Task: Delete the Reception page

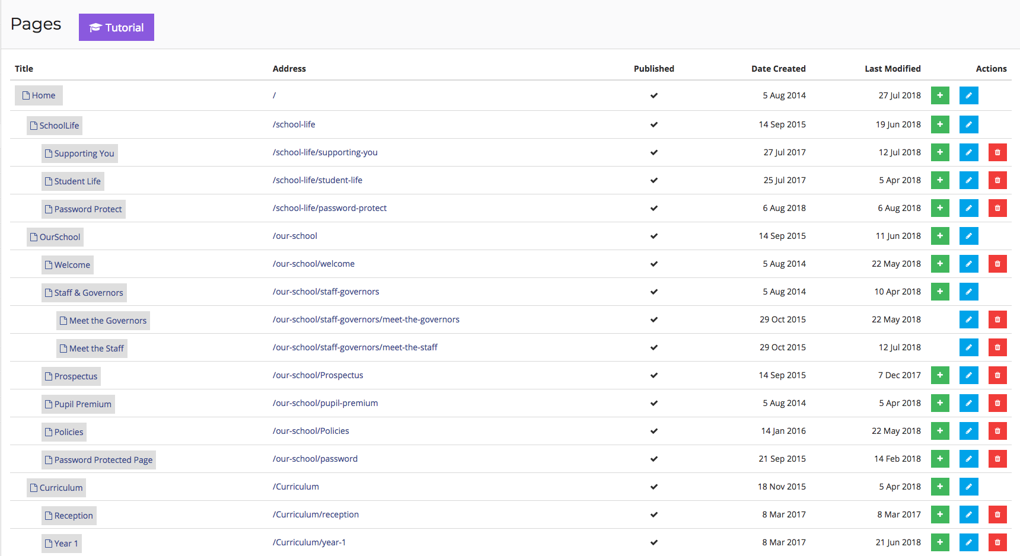Action: (x=997, y=515)
